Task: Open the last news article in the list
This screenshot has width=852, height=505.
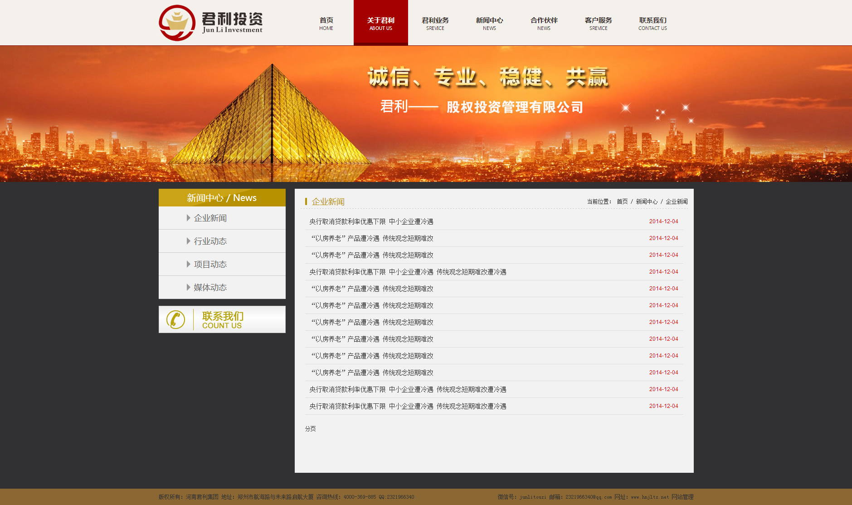Action: pos(408,406)
